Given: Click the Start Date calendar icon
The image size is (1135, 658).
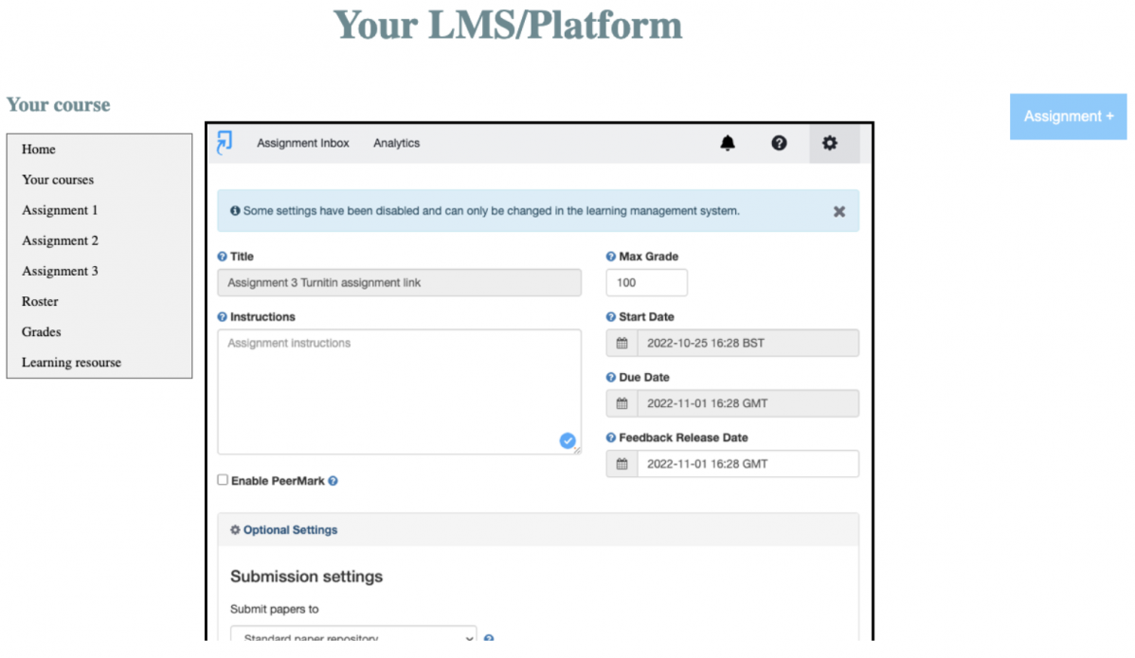Looking at the screenshot, I should pyautogui.click(x=622, y=343).
